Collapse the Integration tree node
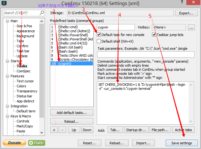The width and height of the screenshot is (201, 149). 7,106
